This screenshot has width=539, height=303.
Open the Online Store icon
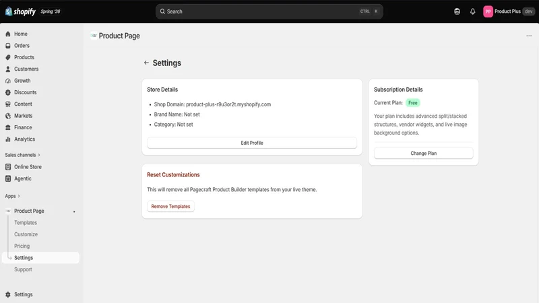(8, 167)
